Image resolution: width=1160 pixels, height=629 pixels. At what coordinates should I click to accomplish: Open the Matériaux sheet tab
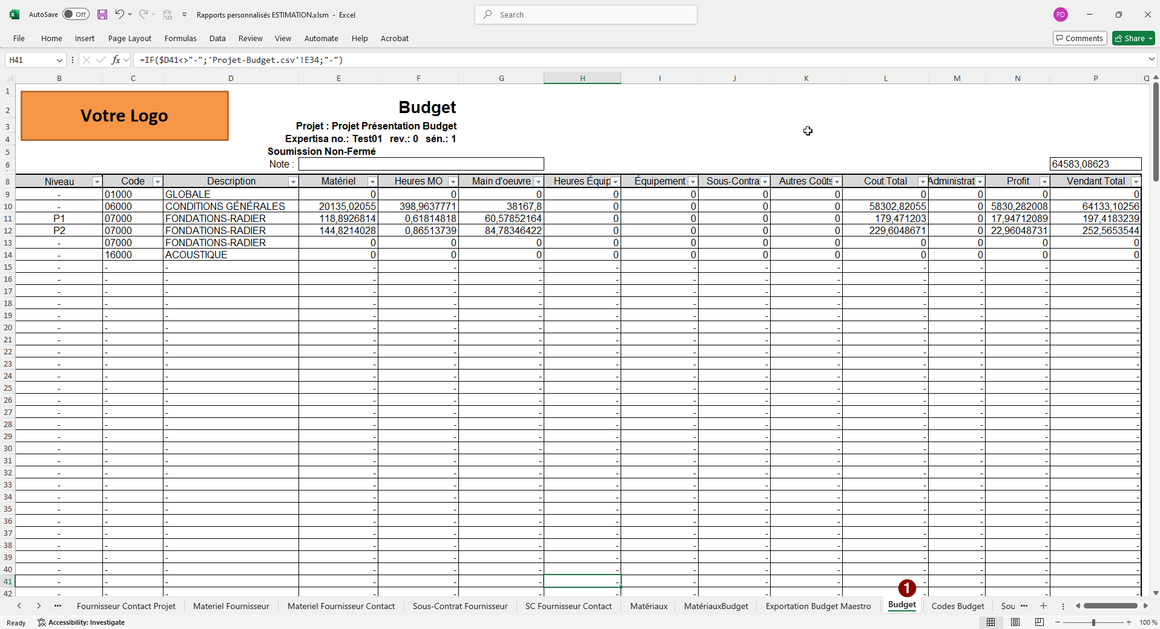(648, 606)
